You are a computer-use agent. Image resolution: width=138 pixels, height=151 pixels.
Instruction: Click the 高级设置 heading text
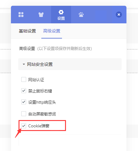pyautogui.click(x=27, y=49)
